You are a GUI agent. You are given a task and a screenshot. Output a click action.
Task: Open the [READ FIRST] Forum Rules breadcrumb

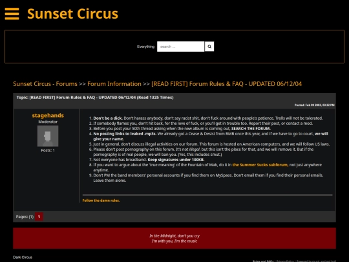click(227, 84)
